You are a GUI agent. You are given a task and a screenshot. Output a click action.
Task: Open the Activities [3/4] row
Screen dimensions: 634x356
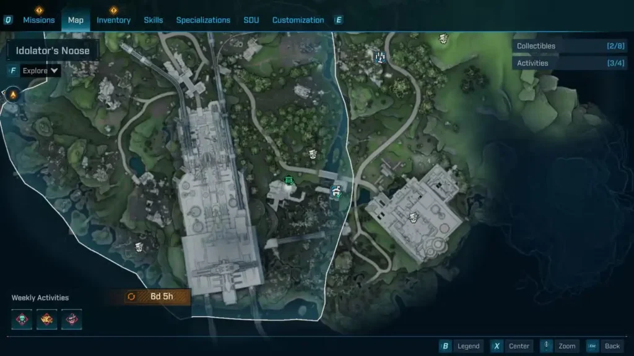coord(570,63)
